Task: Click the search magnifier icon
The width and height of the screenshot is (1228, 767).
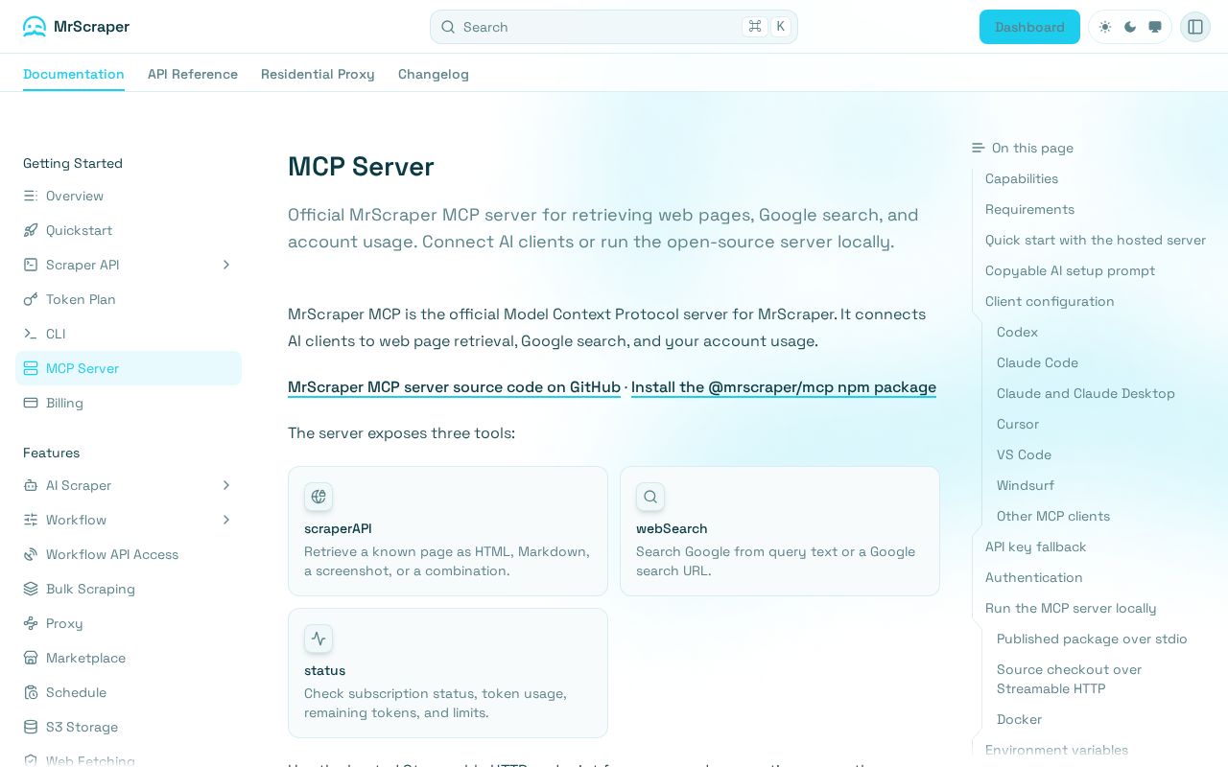Action: pyautogui.click(x=448, y=27)
